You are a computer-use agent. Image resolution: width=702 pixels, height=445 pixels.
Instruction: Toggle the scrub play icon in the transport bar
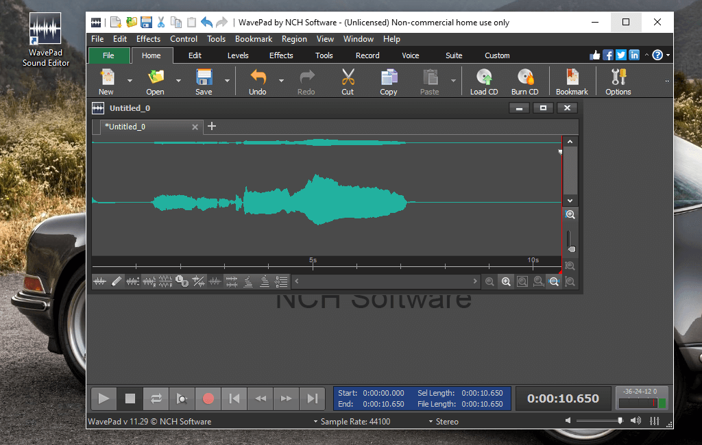tap(182, 398)
